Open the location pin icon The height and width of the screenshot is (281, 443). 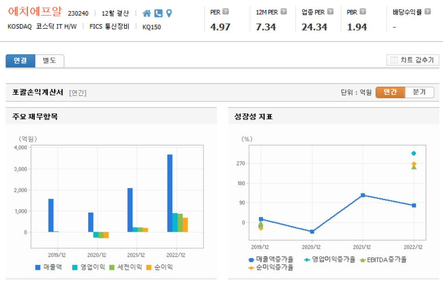169,13
